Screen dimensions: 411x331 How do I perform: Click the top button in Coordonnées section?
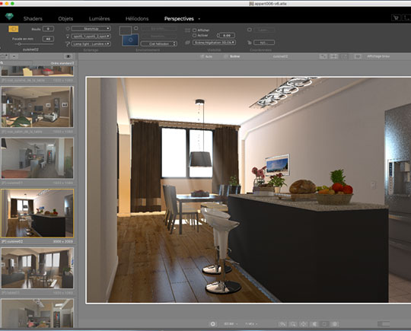pyautogui.click(x=264, y=30)
